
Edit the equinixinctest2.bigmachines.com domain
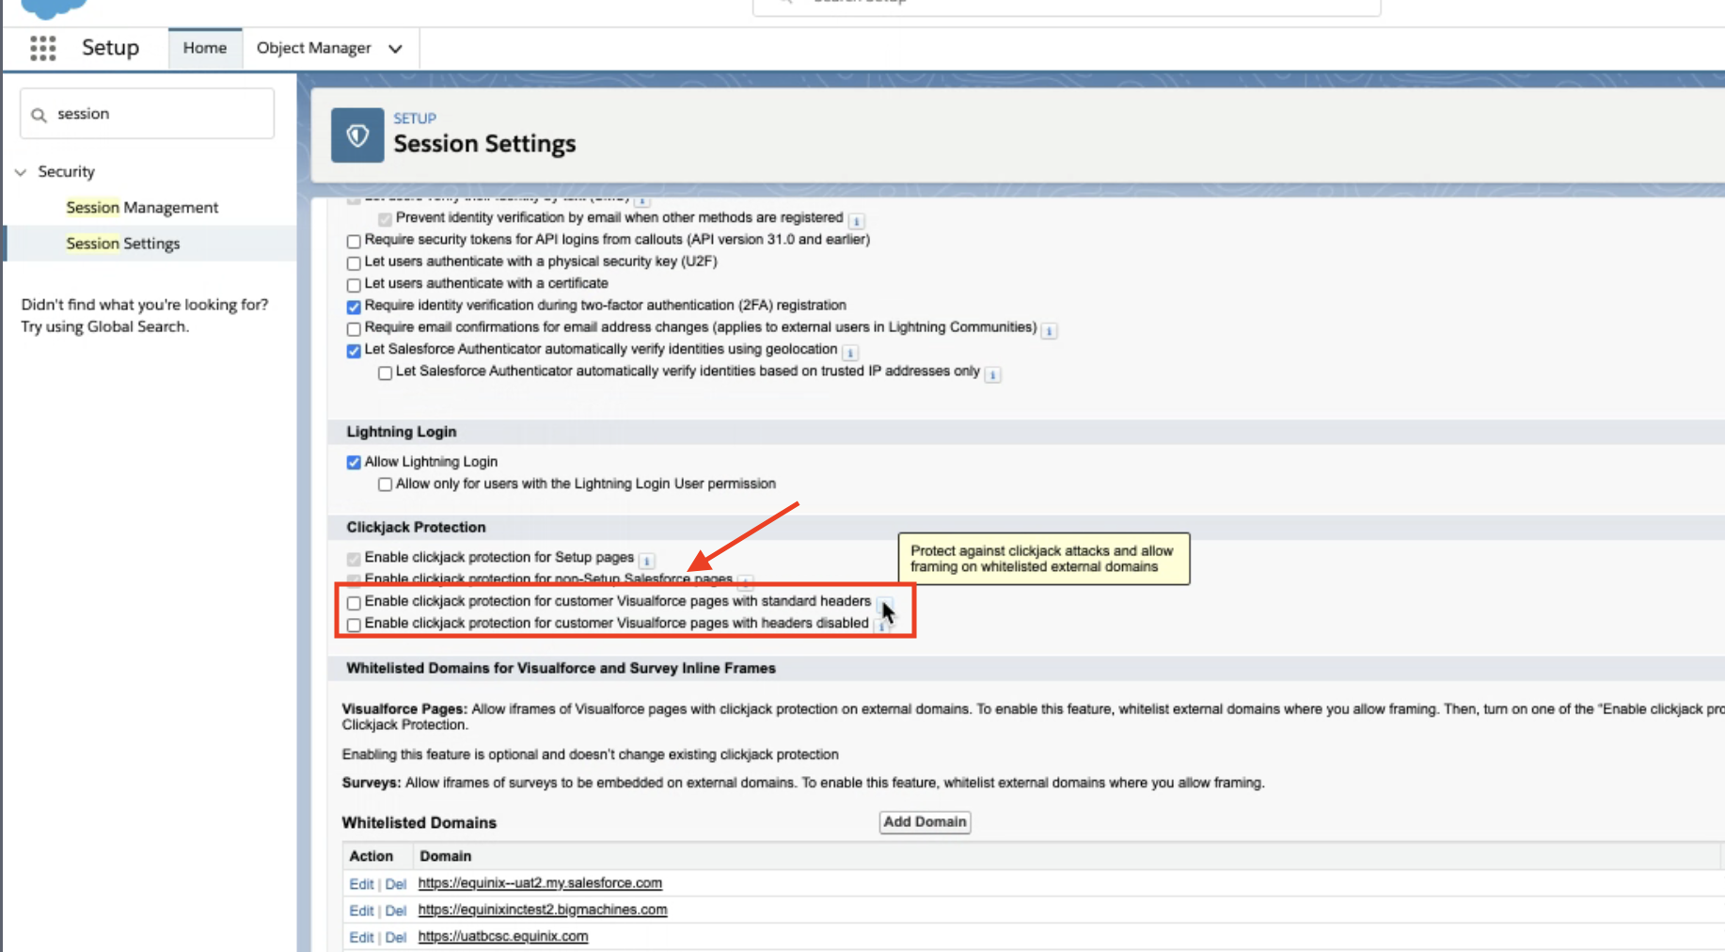tap(361, 911)
